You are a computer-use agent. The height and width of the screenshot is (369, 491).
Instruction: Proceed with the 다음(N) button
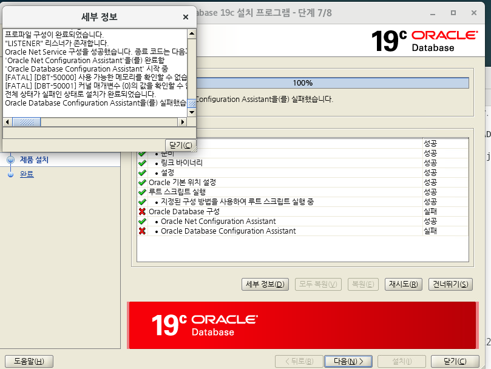(348, 361)
